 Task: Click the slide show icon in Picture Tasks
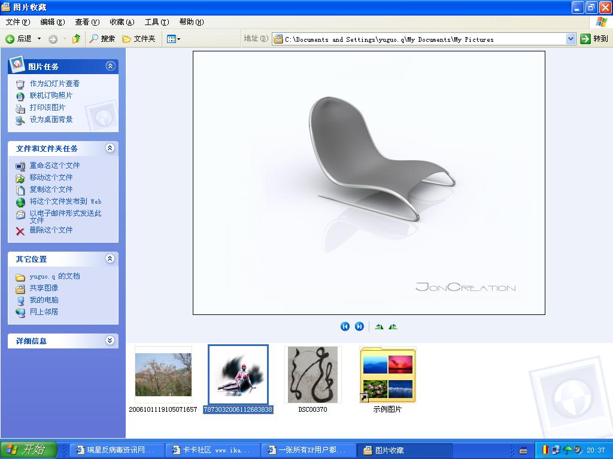point(20,84)
